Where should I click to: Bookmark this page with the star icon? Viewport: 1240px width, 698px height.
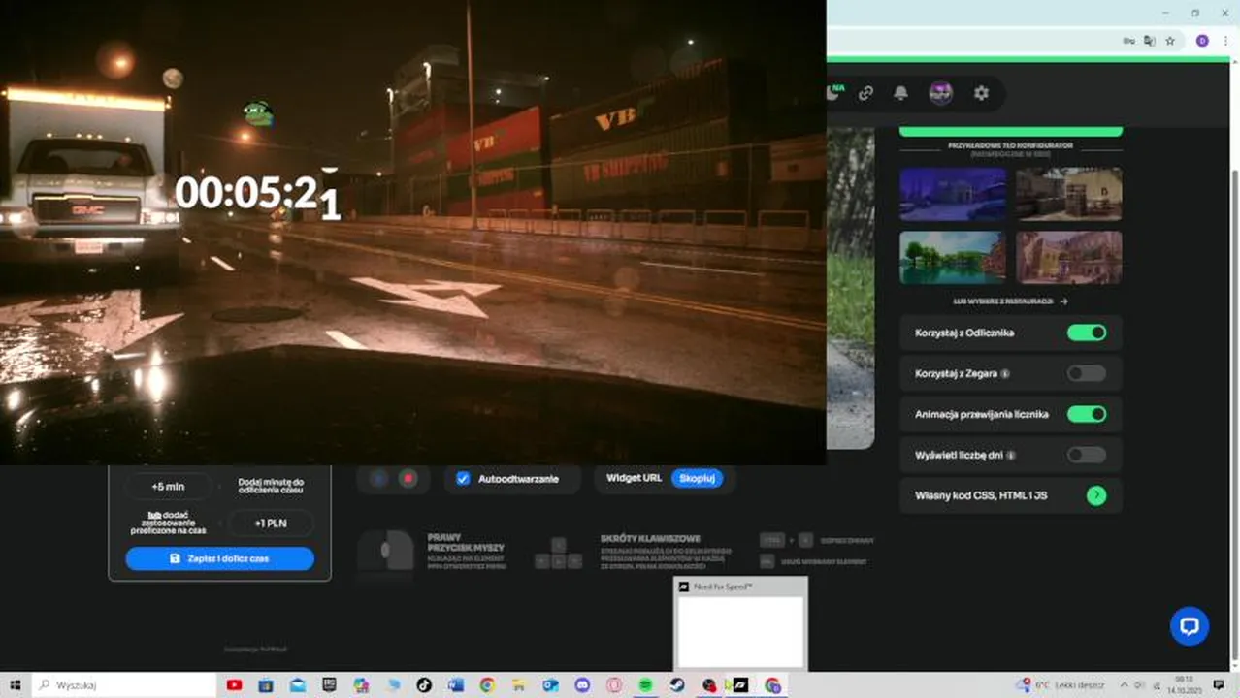(1170, 41)
